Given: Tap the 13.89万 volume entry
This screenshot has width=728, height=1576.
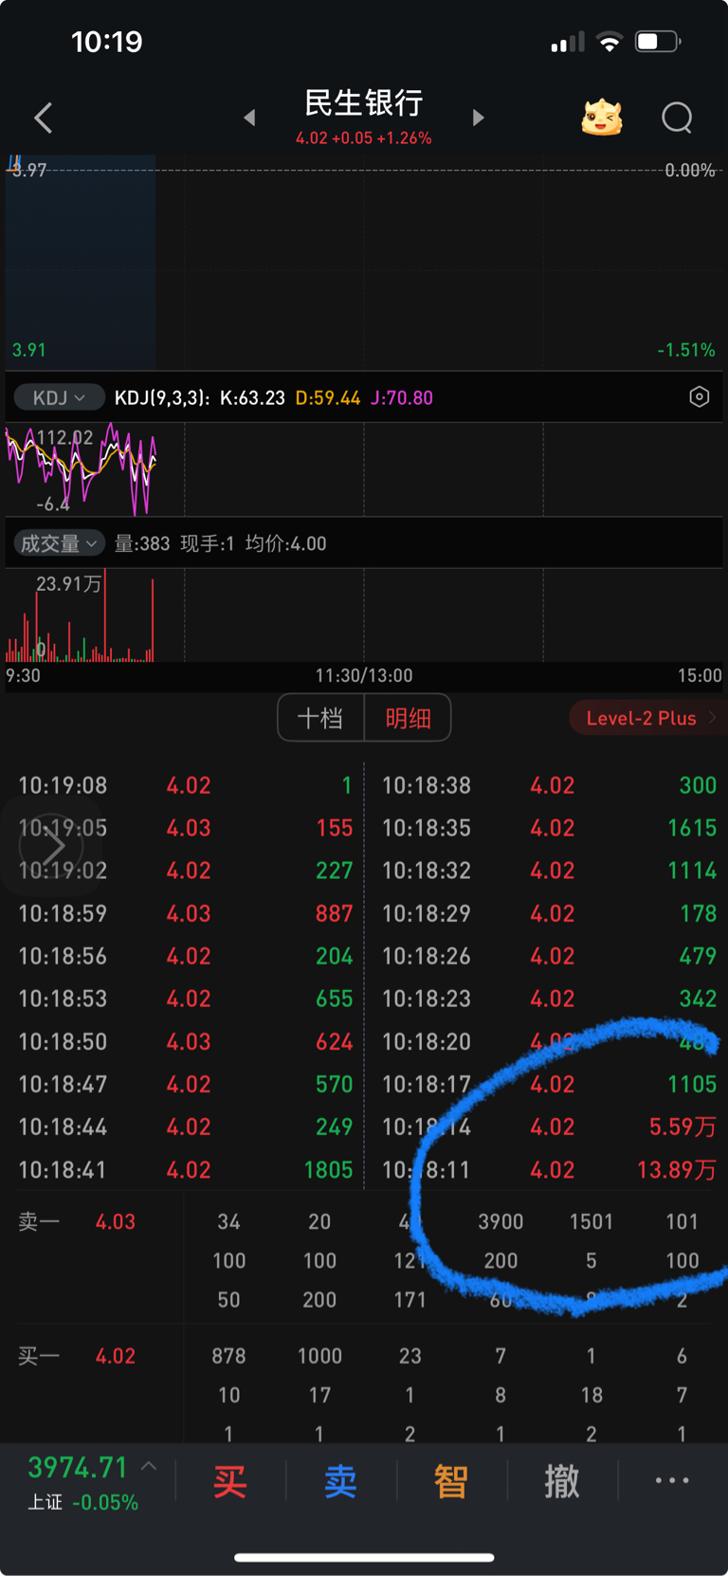Looking at the screenshot, I should (x=677, y=1169).
